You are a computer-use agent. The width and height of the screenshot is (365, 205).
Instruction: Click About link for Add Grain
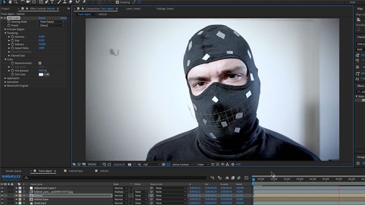(63, 18)
